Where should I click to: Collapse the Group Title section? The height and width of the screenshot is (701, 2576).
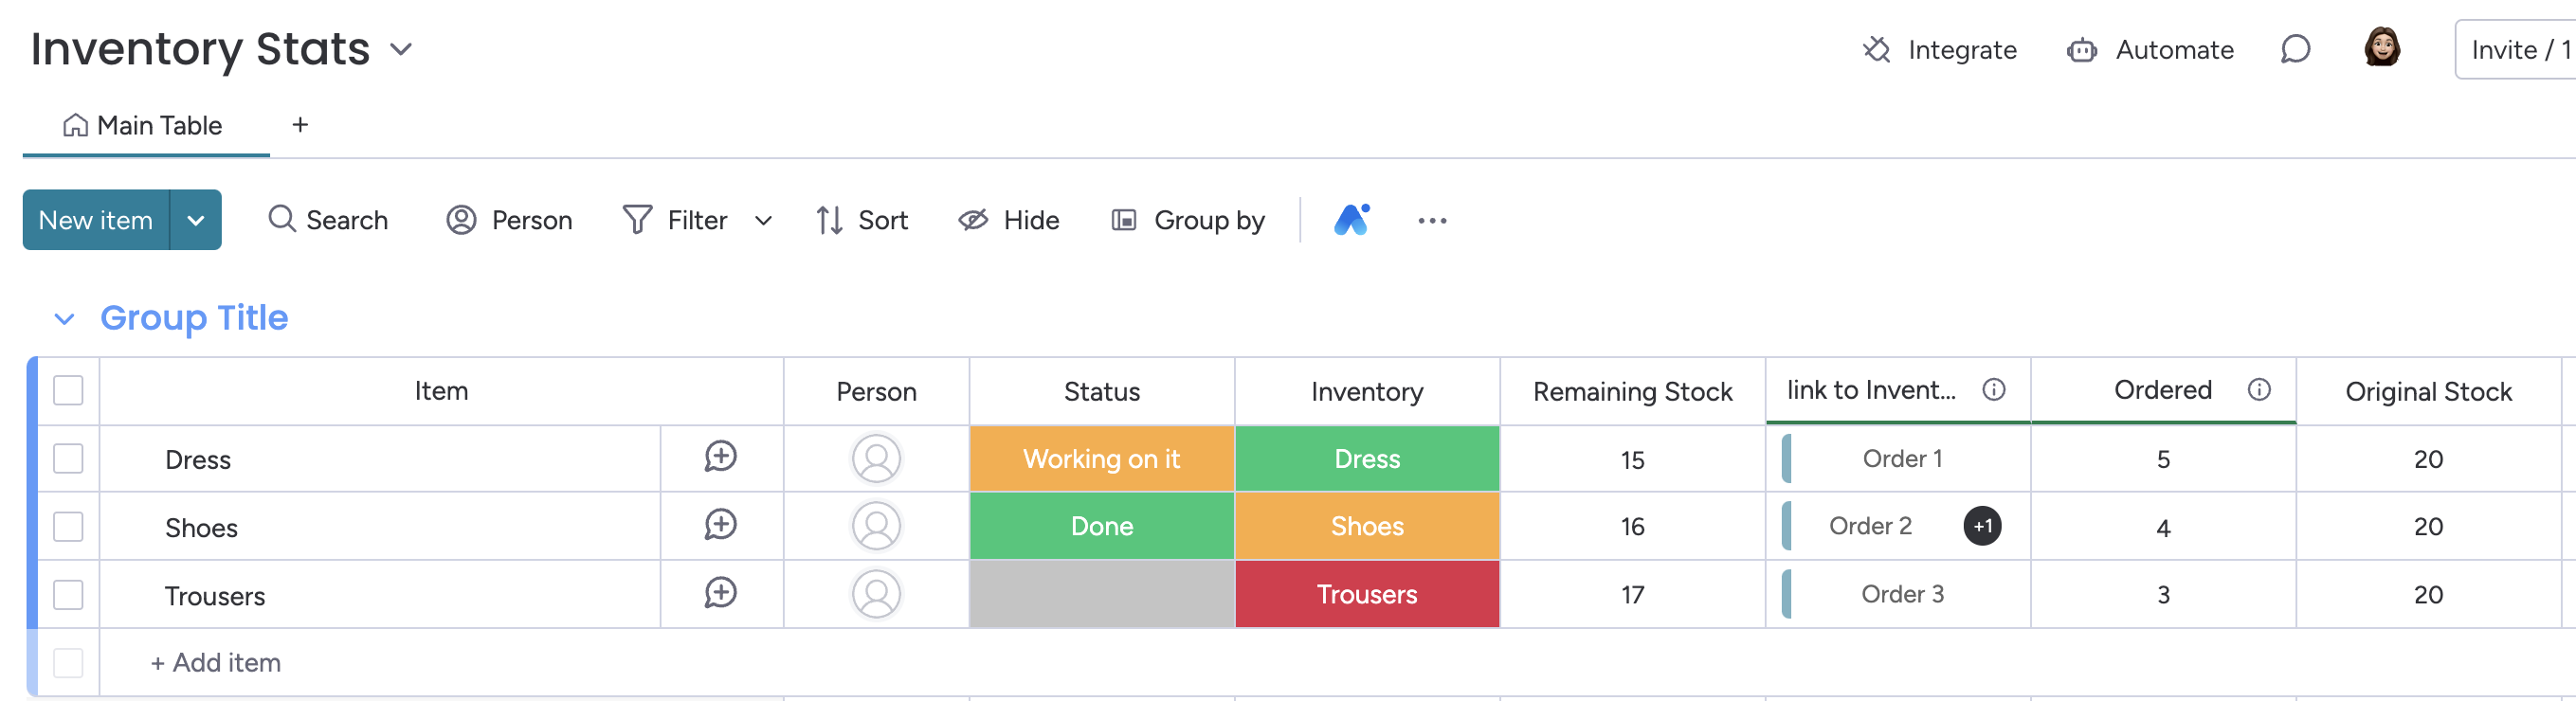(x=64, y=319)
